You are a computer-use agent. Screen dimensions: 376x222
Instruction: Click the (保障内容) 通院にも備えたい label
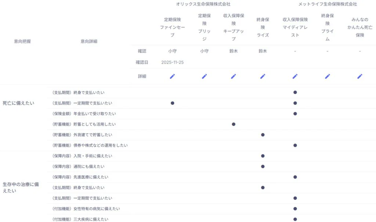pyautogui.click(x=78, y=166)
